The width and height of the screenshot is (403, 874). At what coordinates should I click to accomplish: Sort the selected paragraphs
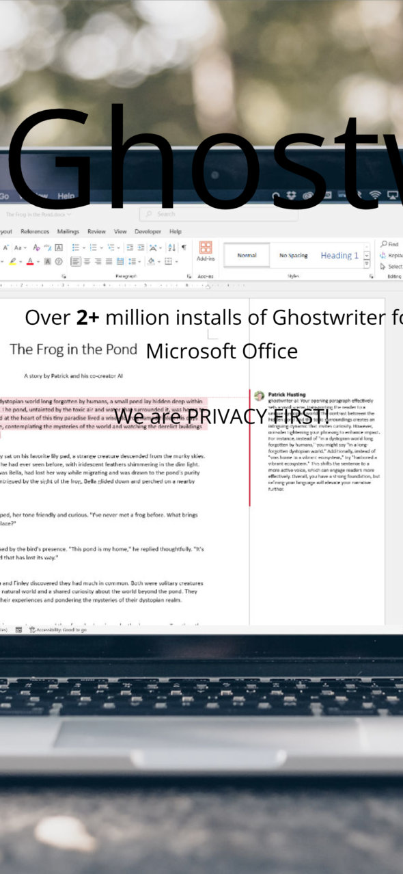click(171, 248)
